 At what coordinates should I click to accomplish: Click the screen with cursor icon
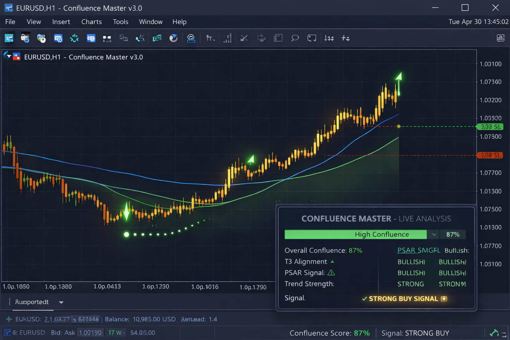tap(312, 38)
